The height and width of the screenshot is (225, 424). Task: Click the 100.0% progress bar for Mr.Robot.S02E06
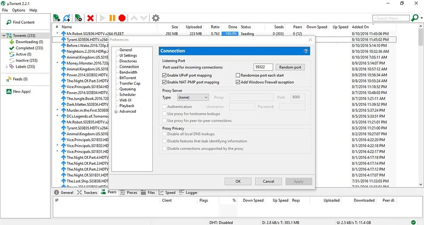230,34
